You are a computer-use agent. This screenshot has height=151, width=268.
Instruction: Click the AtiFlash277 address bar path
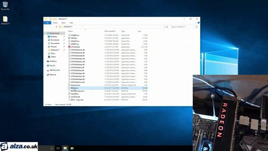[x=68, y=27]
